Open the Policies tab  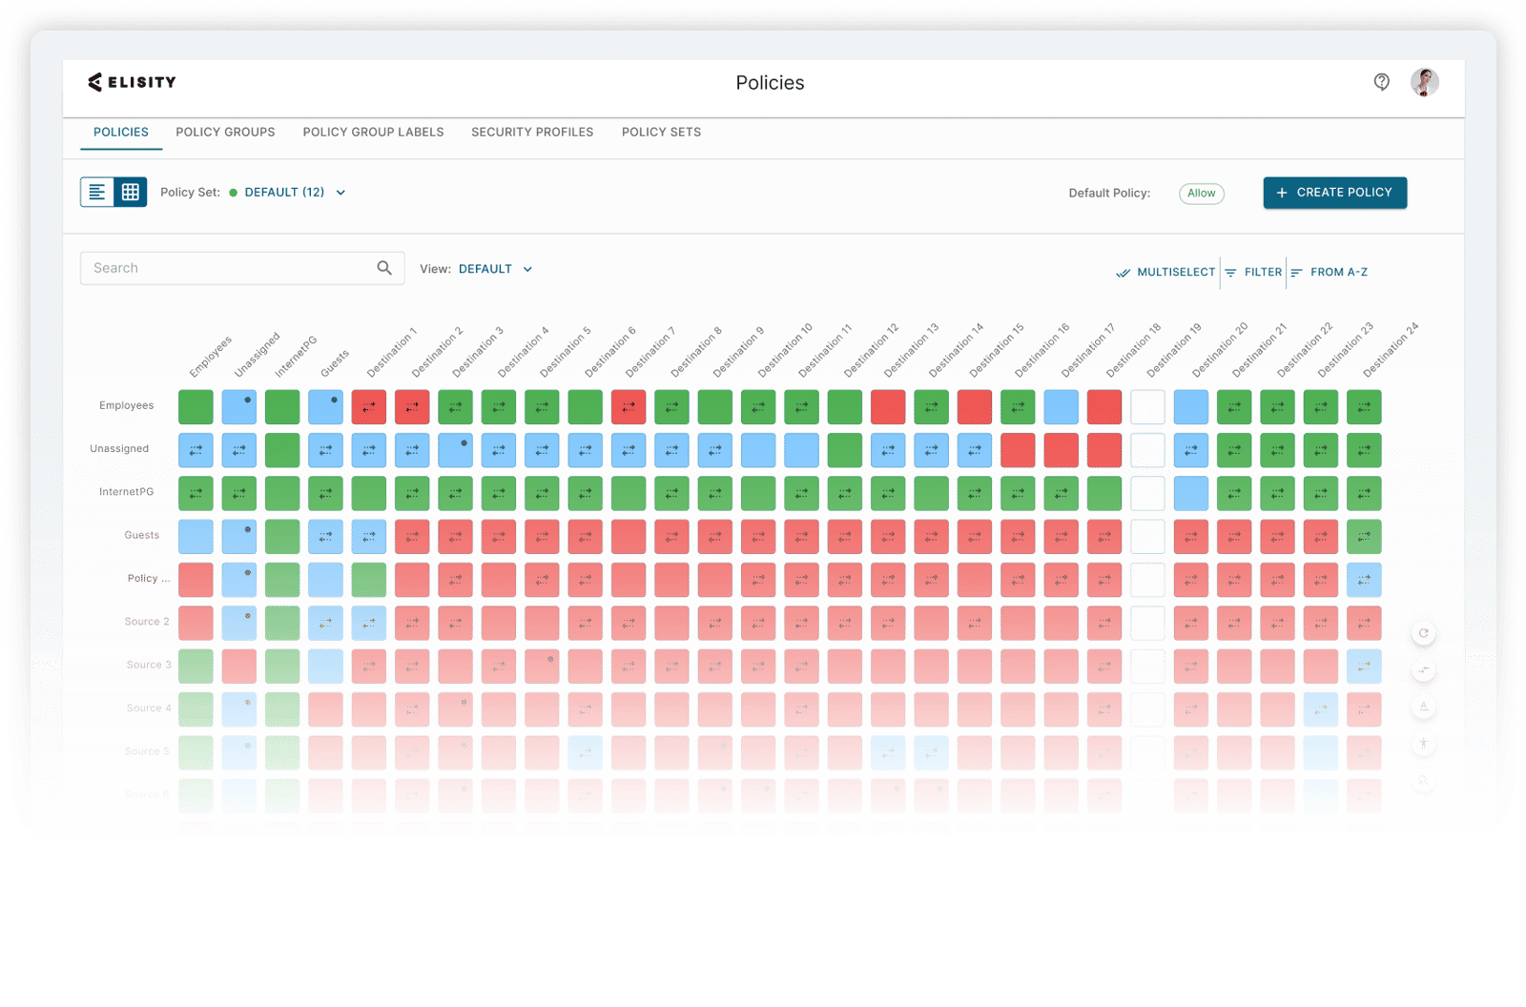point(121,133)
